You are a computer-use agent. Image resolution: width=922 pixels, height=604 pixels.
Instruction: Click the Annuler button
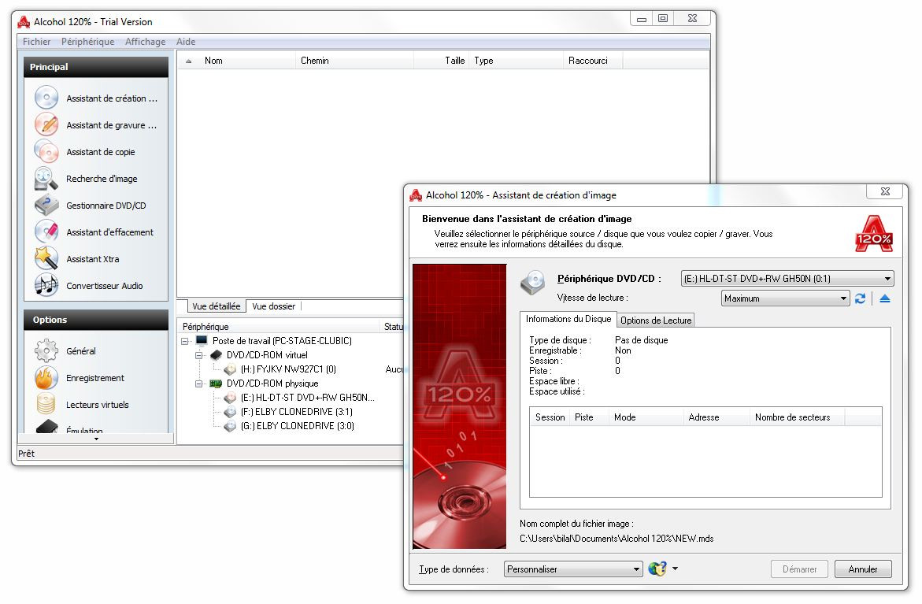click(862, 569)
